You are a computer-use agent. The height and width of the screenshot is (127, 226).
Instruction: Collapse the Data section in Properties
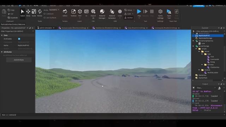coord(2,35)
